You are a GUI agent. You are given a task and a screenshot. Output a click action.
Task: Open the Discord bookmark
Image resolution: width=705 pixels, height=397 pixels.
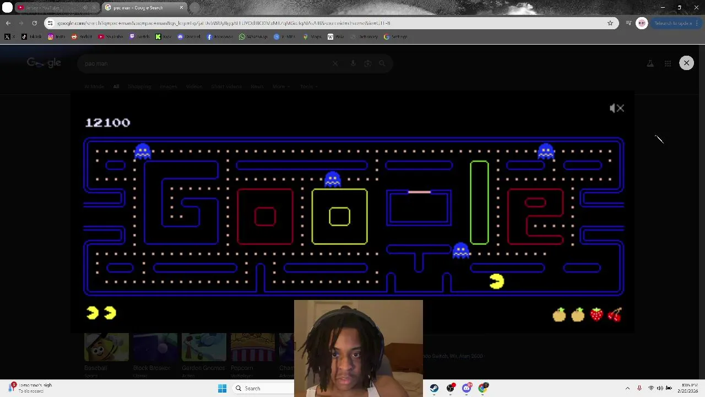tap(189, 36)
